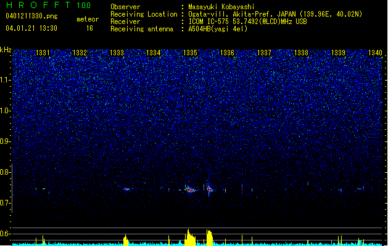This screenshot has width=388, height=246.
Task: Click the strongest red meteor echo at 1335
Action: tap(190, 189)
